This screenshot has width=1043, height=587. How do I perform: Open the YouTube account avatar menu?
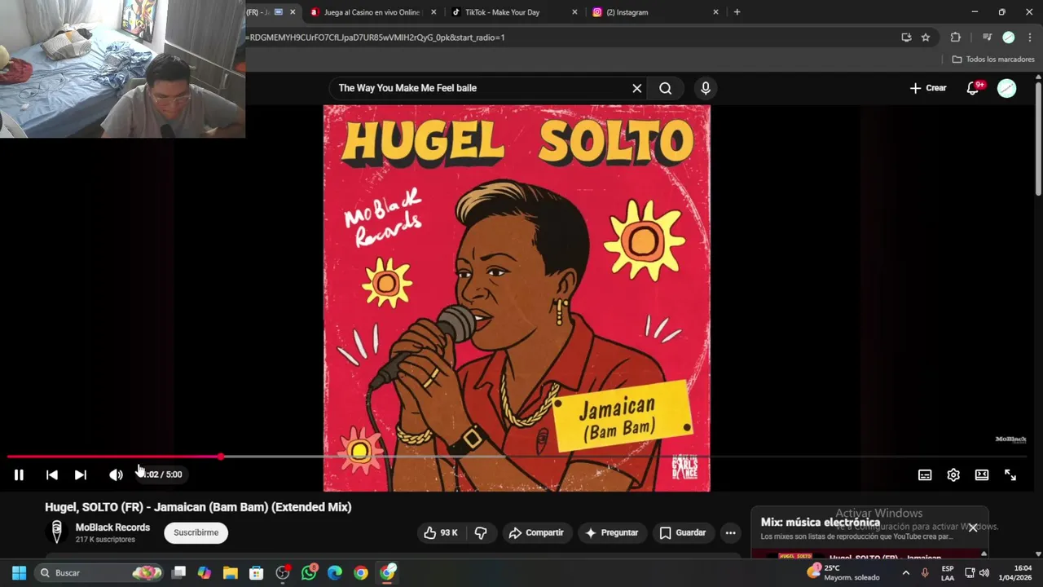click(1007, 88)
